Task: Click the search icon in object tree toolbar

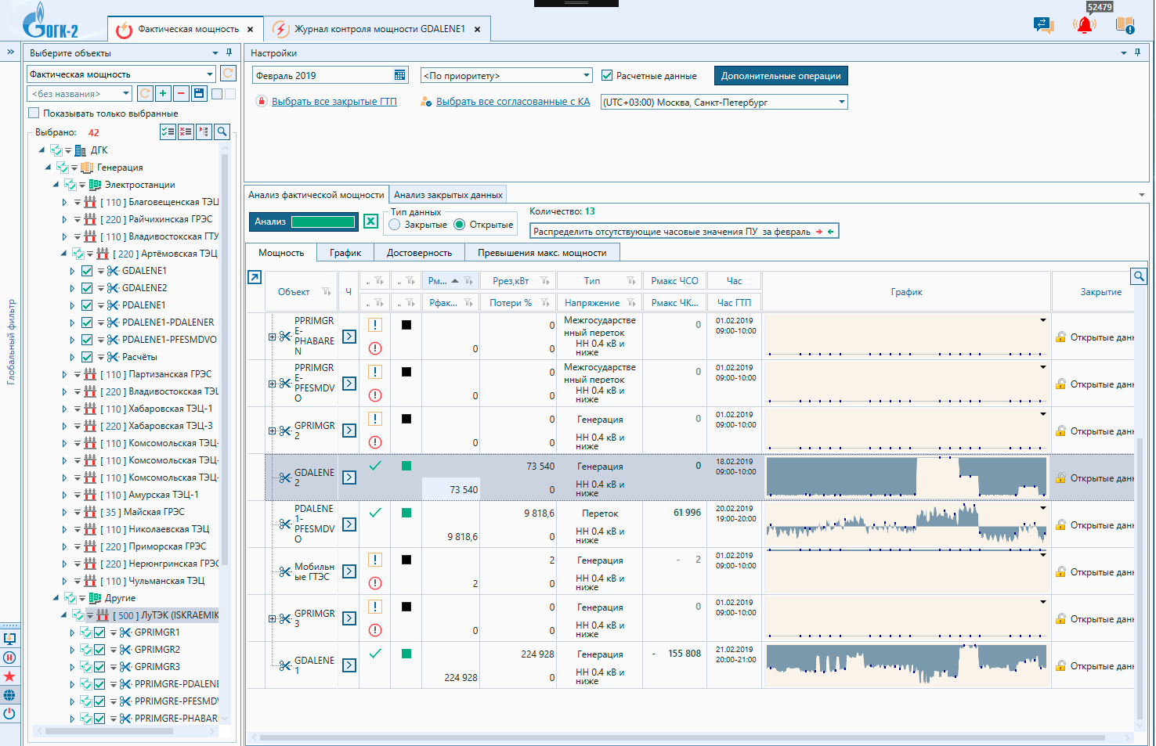Action: pos(222,132)
